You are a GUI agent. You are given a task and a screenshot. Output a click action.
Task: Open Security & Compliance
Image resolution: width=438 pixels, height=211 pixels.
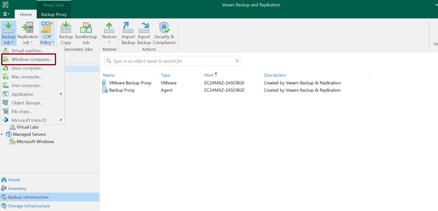point(164,33)
